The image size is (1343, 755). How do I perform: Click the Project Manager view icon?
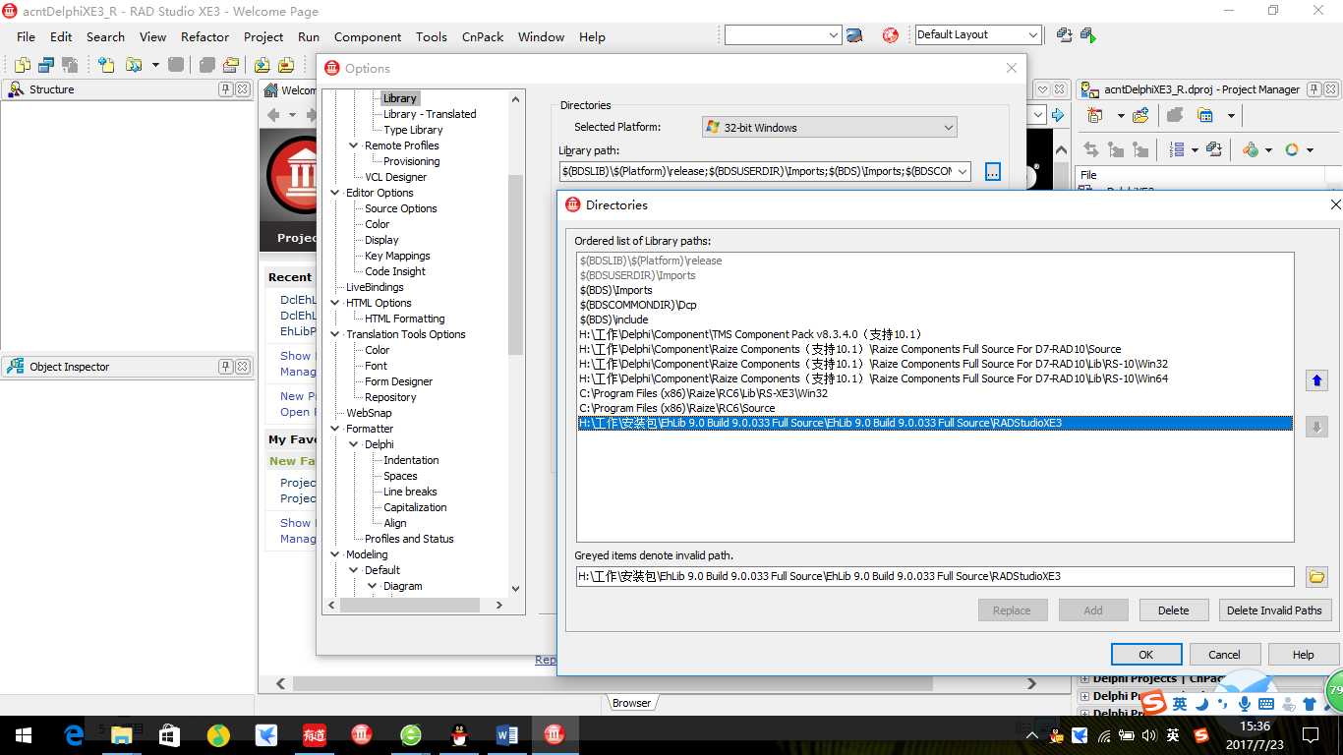point(1205,116)
